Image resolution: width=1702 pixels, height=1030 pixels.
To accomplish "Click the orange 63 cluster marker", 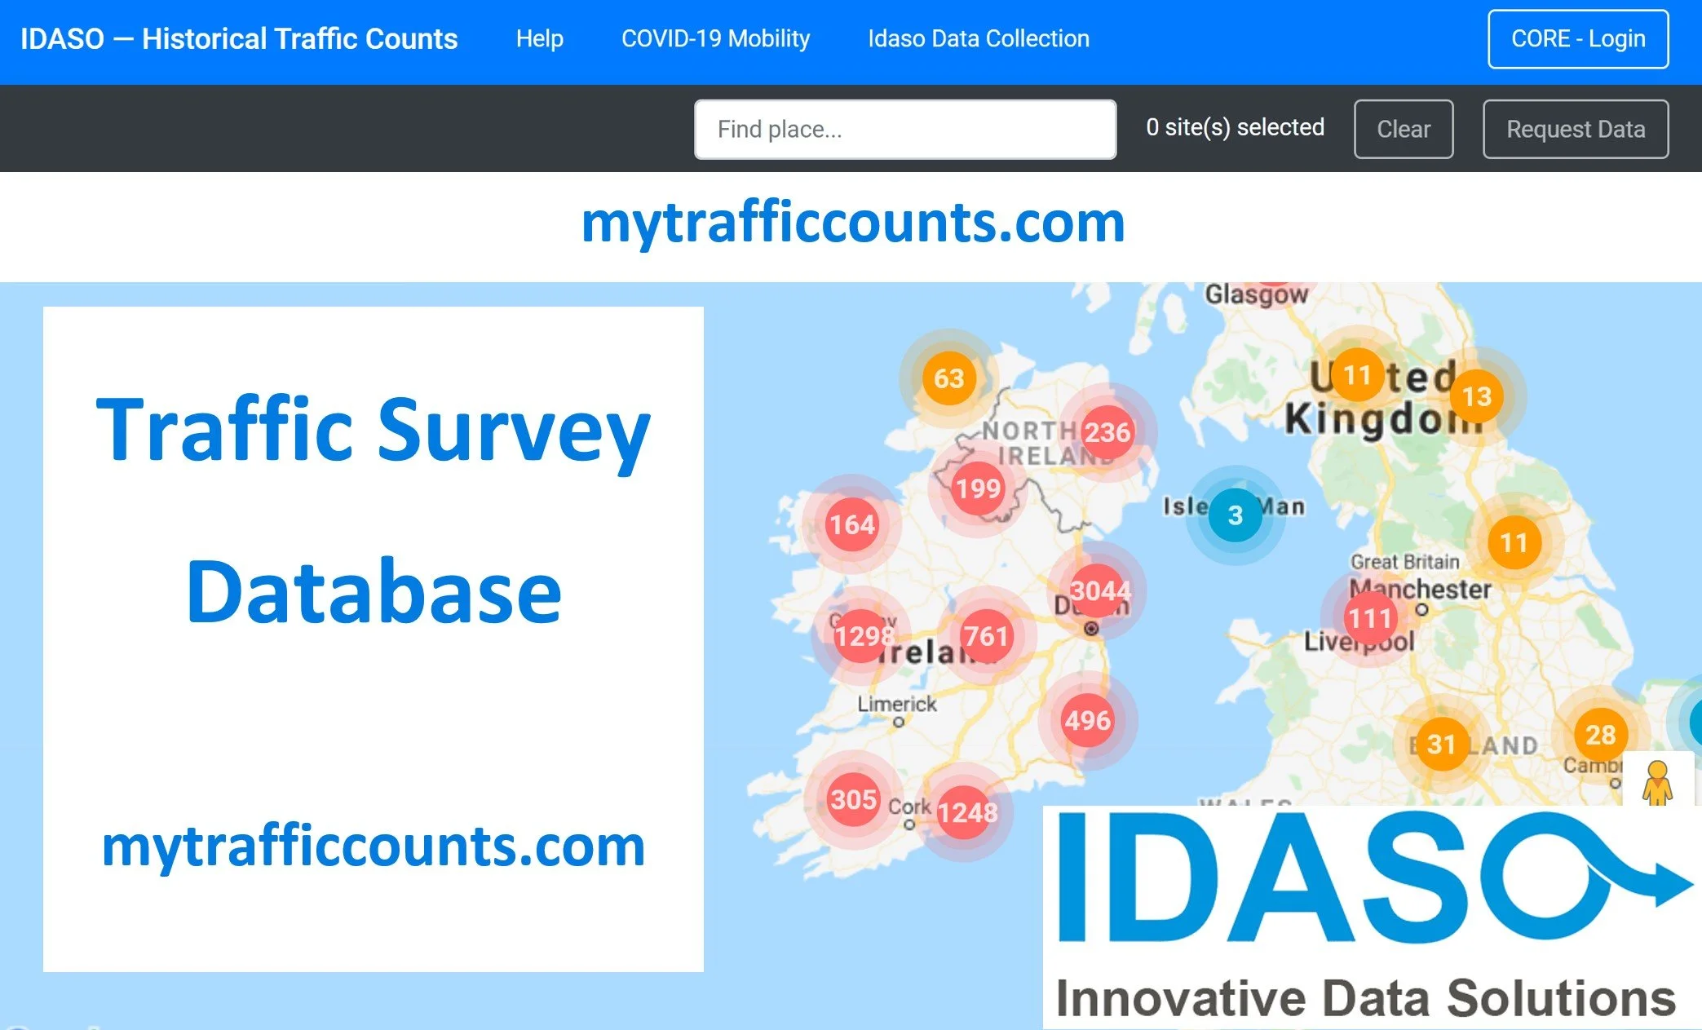I will click(948, 378).
